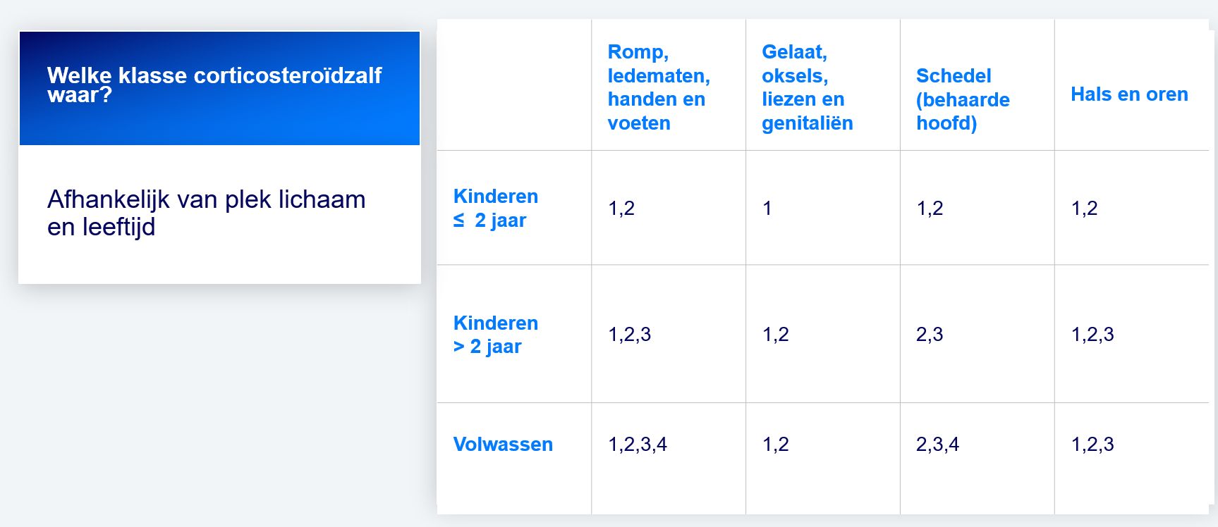Click the 'Volwassen' row label
This screenshot has width=1218, height=527.
(x=502, y=445)
